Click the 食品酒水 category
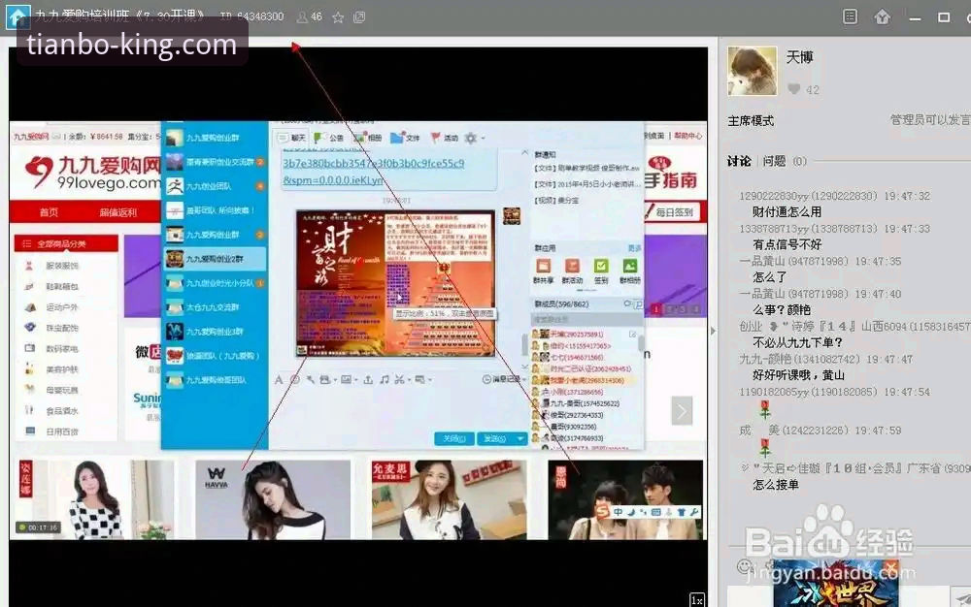 point(62,410)
